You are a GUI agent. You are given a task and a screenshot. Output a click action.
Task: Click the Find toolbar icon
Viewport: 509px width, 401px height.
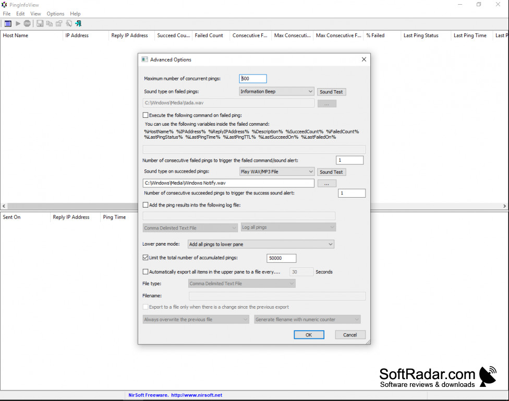(69, 23)
